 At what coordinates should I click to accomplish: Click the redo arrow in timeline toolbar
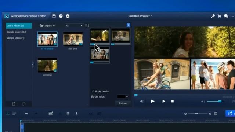(36, 114)
